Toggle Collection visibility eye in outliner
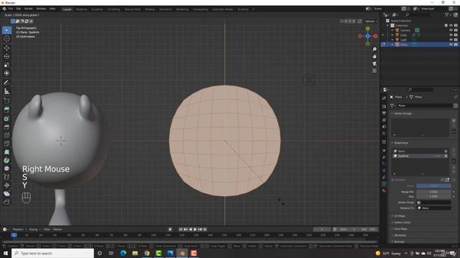The width and height of the screenshot is (460, 258). click(x=451, y=26)
